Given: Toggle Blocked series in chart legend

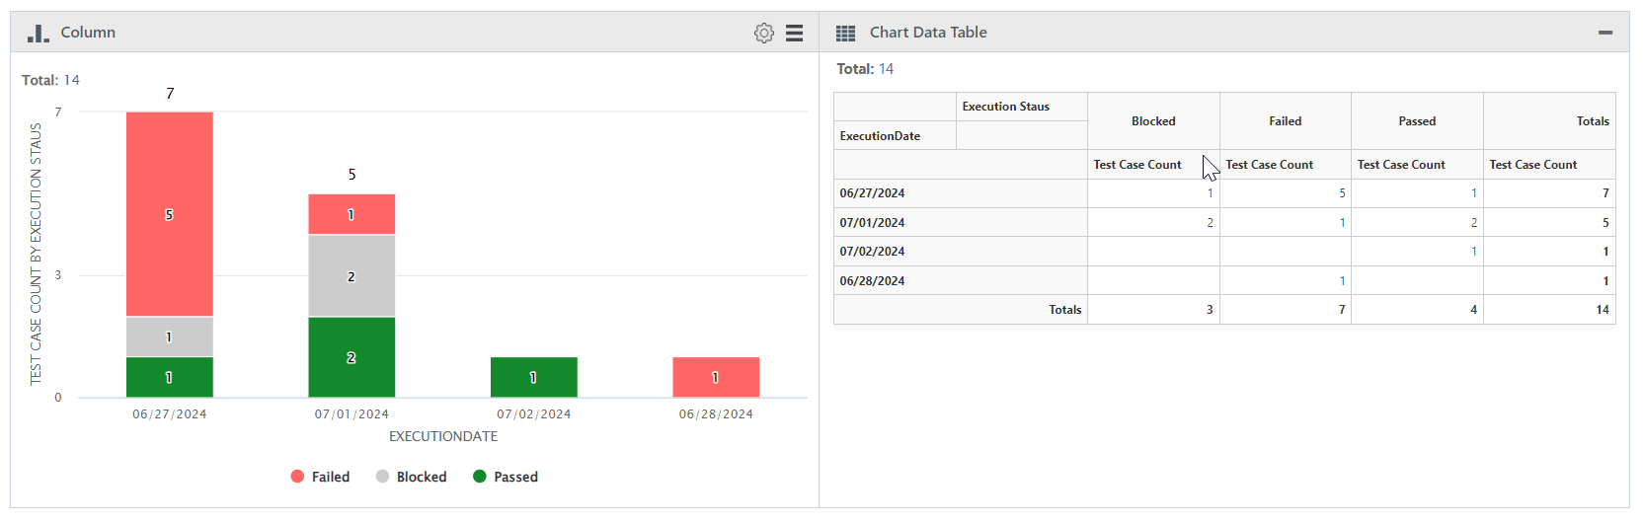Looking at the screenshot, I should pyautogui.click(x=421, y=477).
